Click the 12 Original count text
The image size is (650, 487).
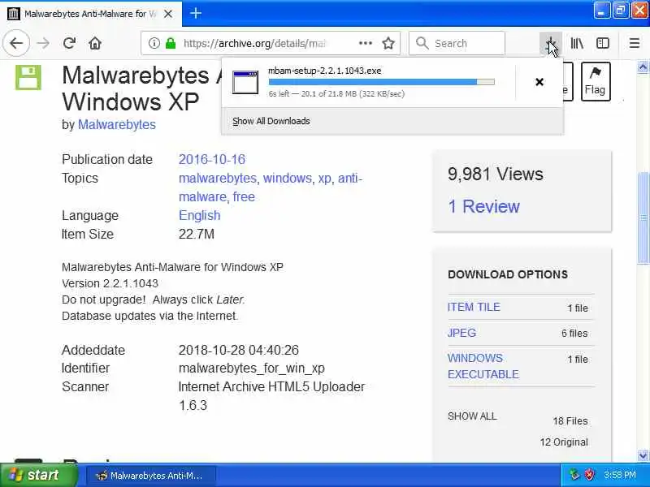(x=564, y=442)
